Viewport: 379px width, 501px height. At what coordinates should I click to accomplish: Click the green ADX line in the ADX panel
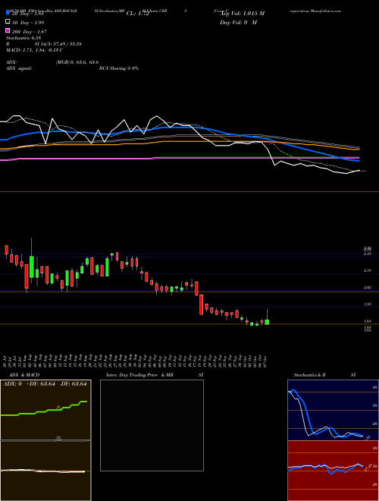(44, 409)
